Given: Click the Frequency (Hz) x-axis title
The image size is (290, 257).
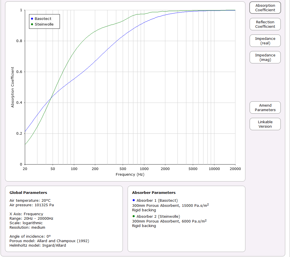Looking at the screenshot, I should (130, 175).
